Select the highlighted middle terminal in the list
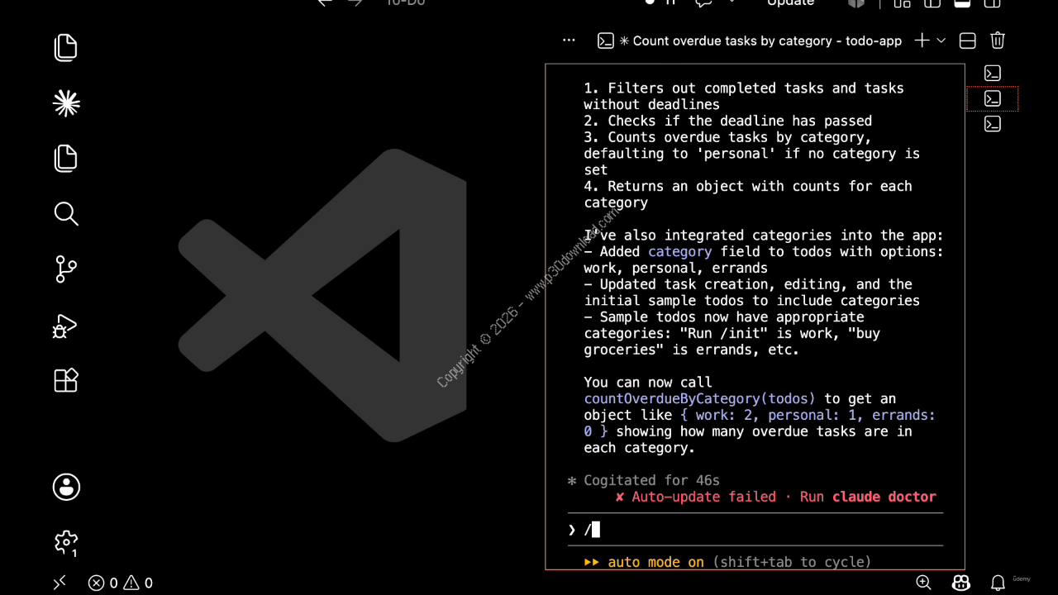Viewport: 1058px width, 595px height. tap(993, 98)
